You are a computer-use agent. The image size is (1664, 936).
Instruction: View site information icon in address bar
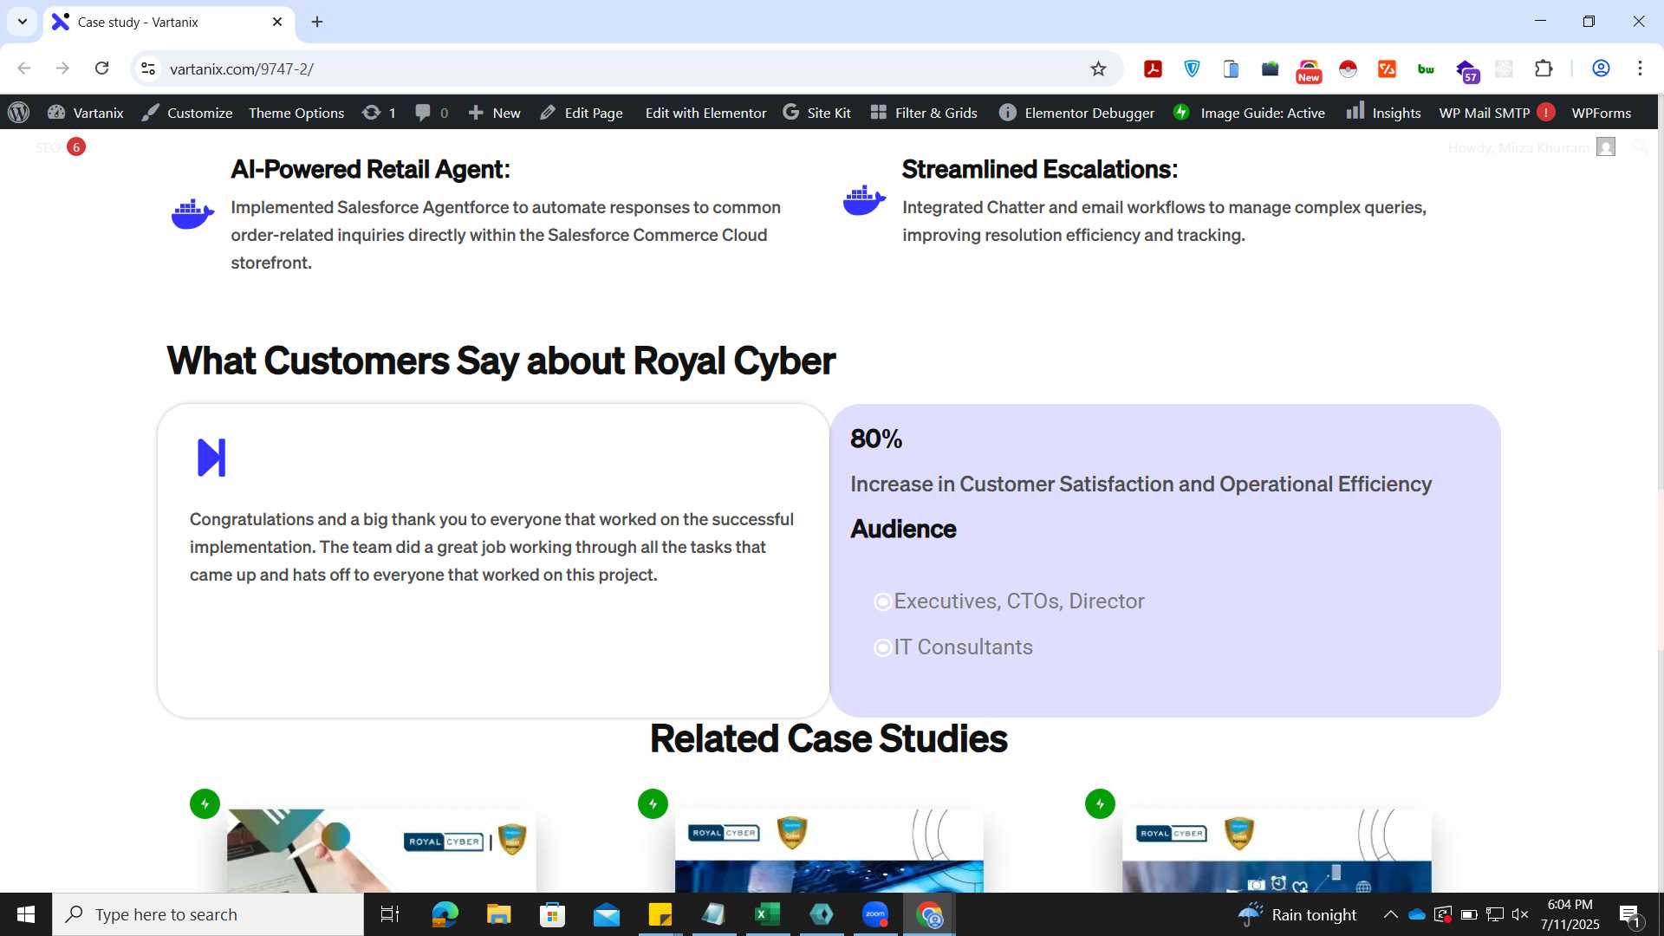(x=148, y=68)
